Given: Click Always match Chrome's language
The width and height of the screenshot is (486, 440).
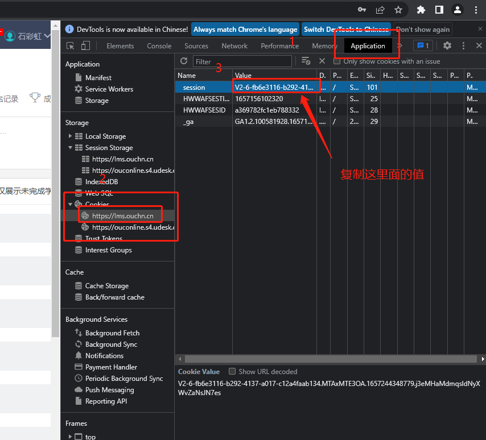Looking at the screenshot, I should click(245, 30).
